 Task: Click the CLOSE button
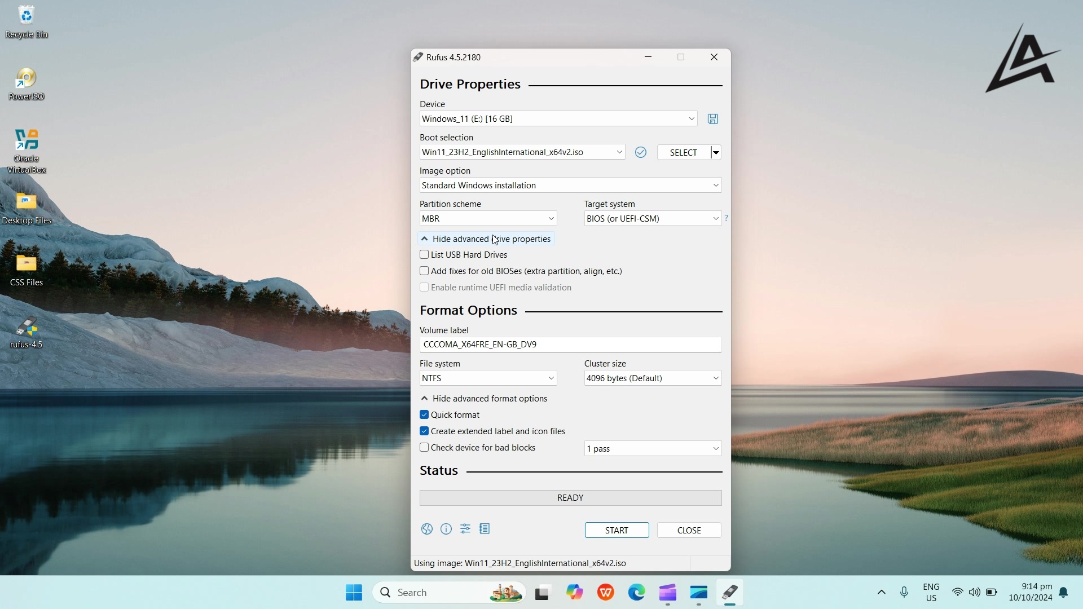[x=689, y=531]
